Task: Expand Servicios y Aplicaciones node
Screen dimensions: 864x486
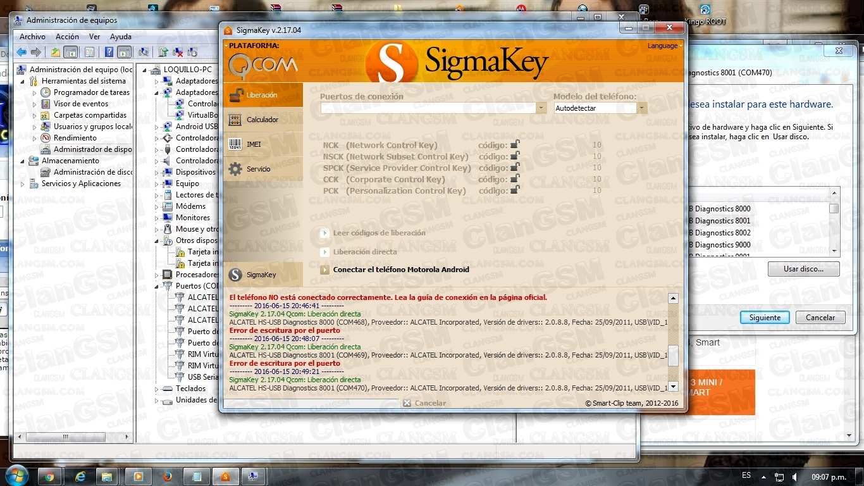Action: click(x=23, y=184)
